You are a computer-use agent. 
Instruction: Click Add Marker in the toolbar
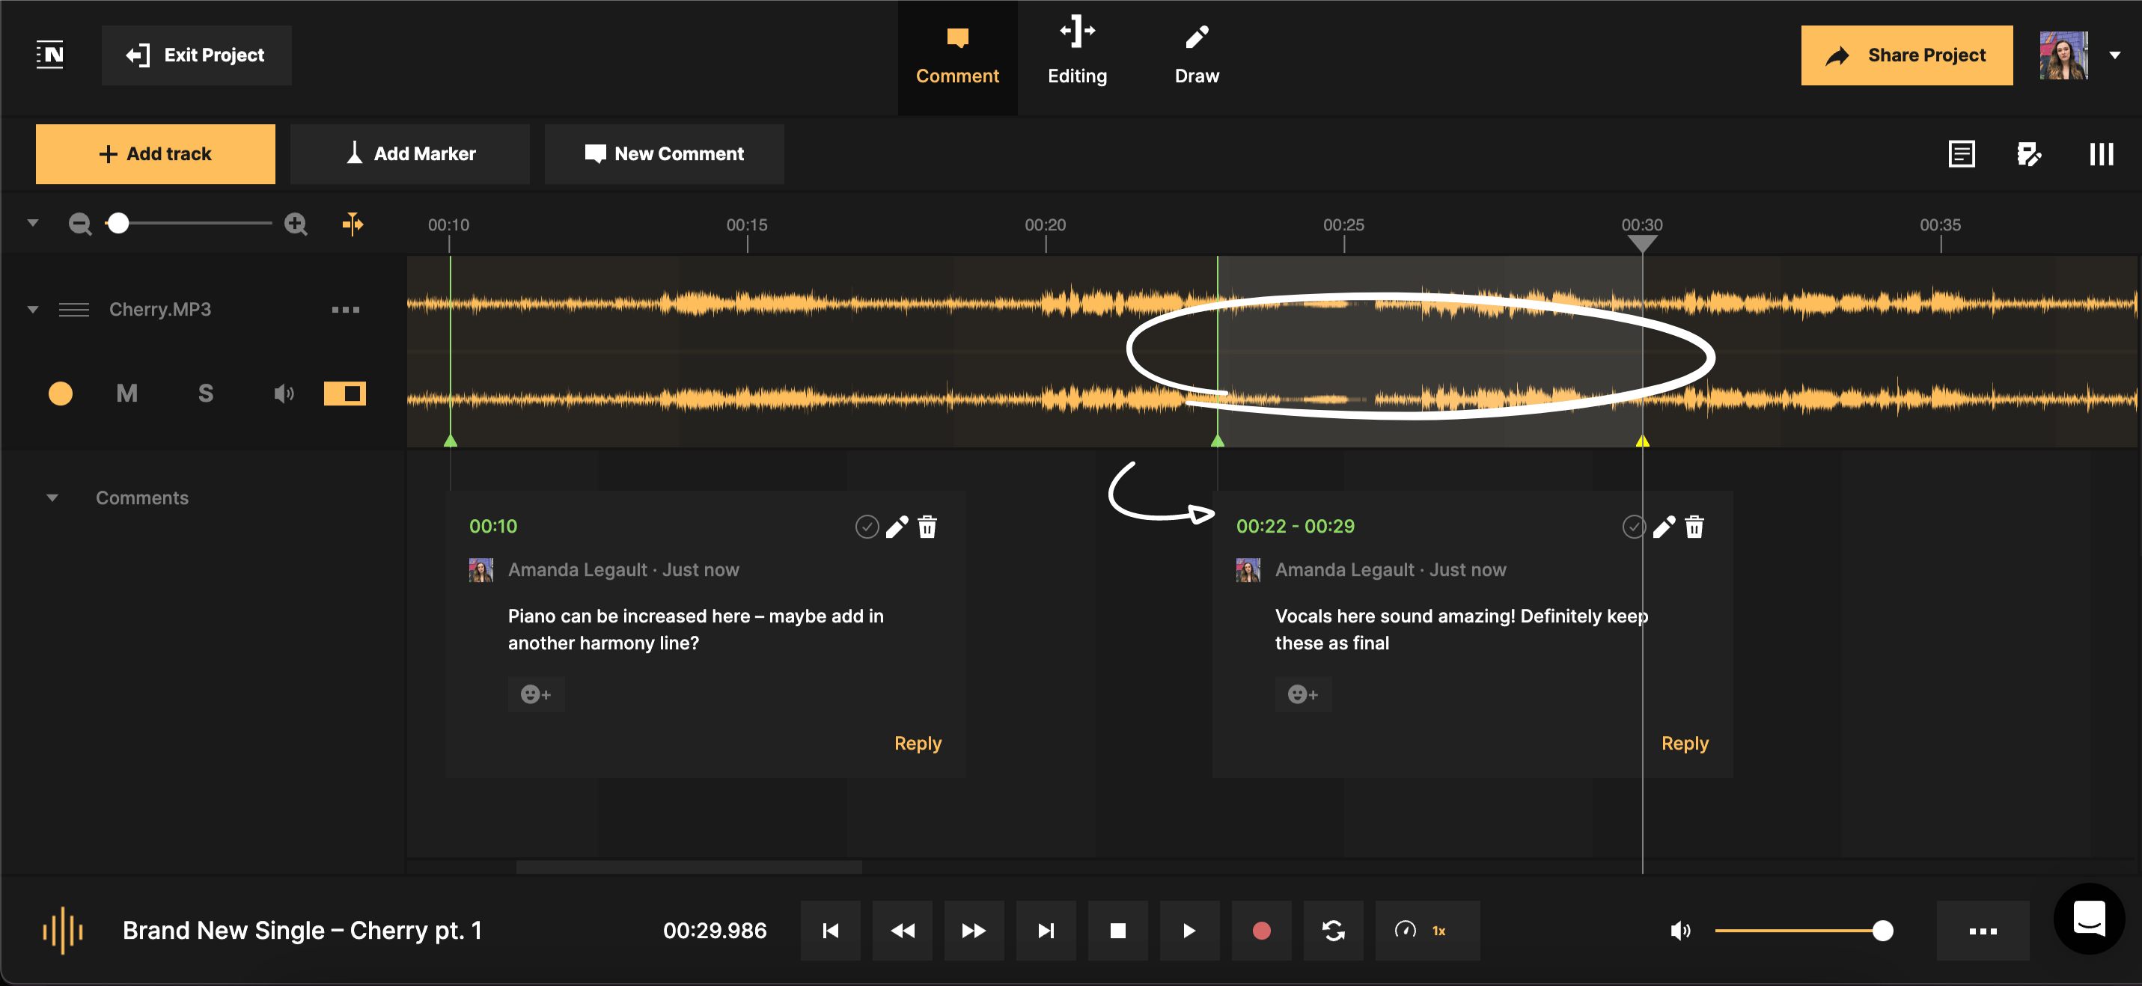(x=410, y=153)
